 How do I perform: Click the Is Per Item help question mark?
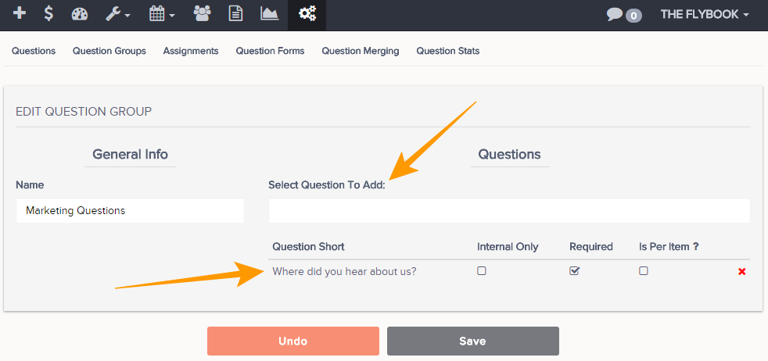(x=695, y=247)
